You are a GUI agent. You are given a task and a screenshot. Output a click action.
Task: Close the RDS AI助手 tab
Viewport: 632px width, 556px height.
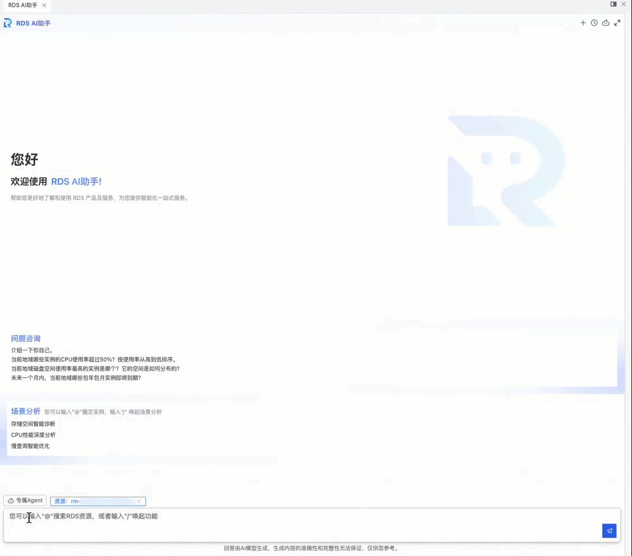coord(44,5)
